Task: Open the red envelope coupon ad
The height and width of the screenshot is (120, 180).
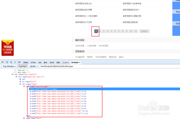Action: click(x=8, y=48)
